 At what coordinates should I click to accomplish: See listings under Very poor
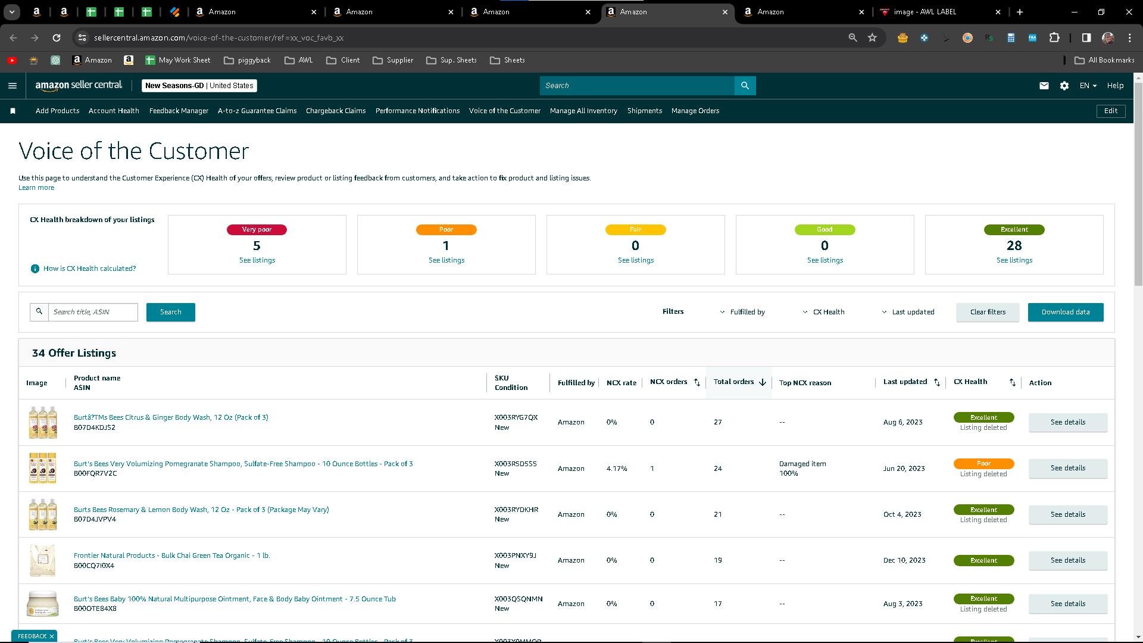(257, 260)
